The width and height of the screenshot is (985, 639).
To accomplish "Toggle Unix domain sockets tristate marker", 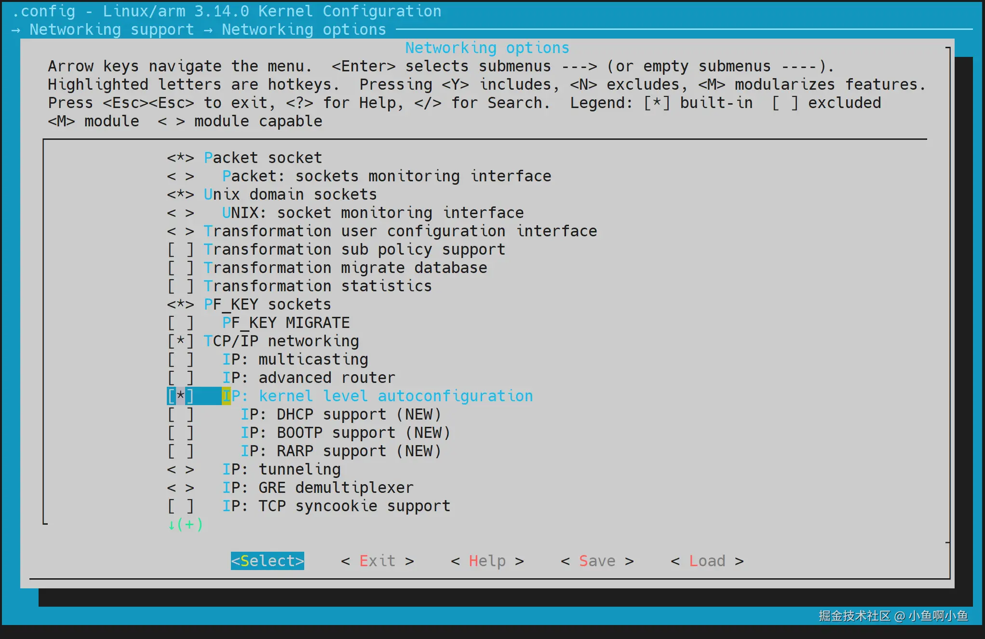I will (x=180, y=194).
